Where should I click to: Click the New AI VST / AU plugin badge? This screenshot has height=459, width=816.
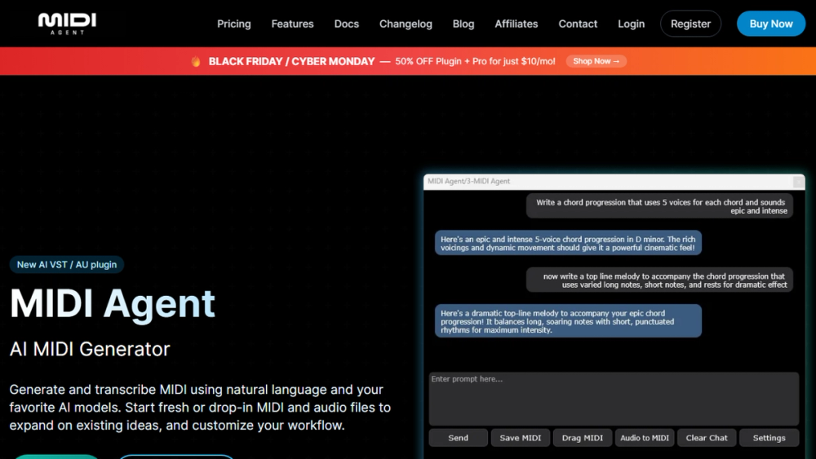click(x=67, y=265)
